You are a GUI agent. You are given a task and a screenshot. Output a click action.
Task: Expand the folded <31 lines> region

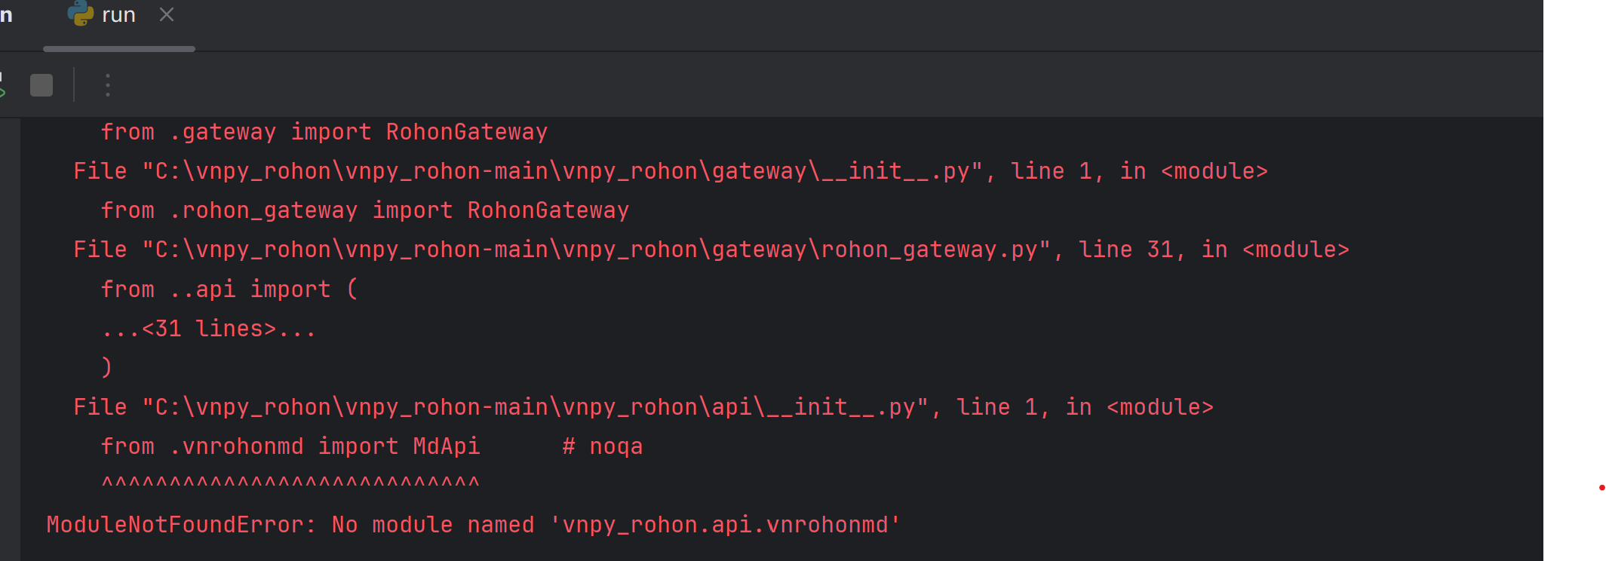pos(209,329)
